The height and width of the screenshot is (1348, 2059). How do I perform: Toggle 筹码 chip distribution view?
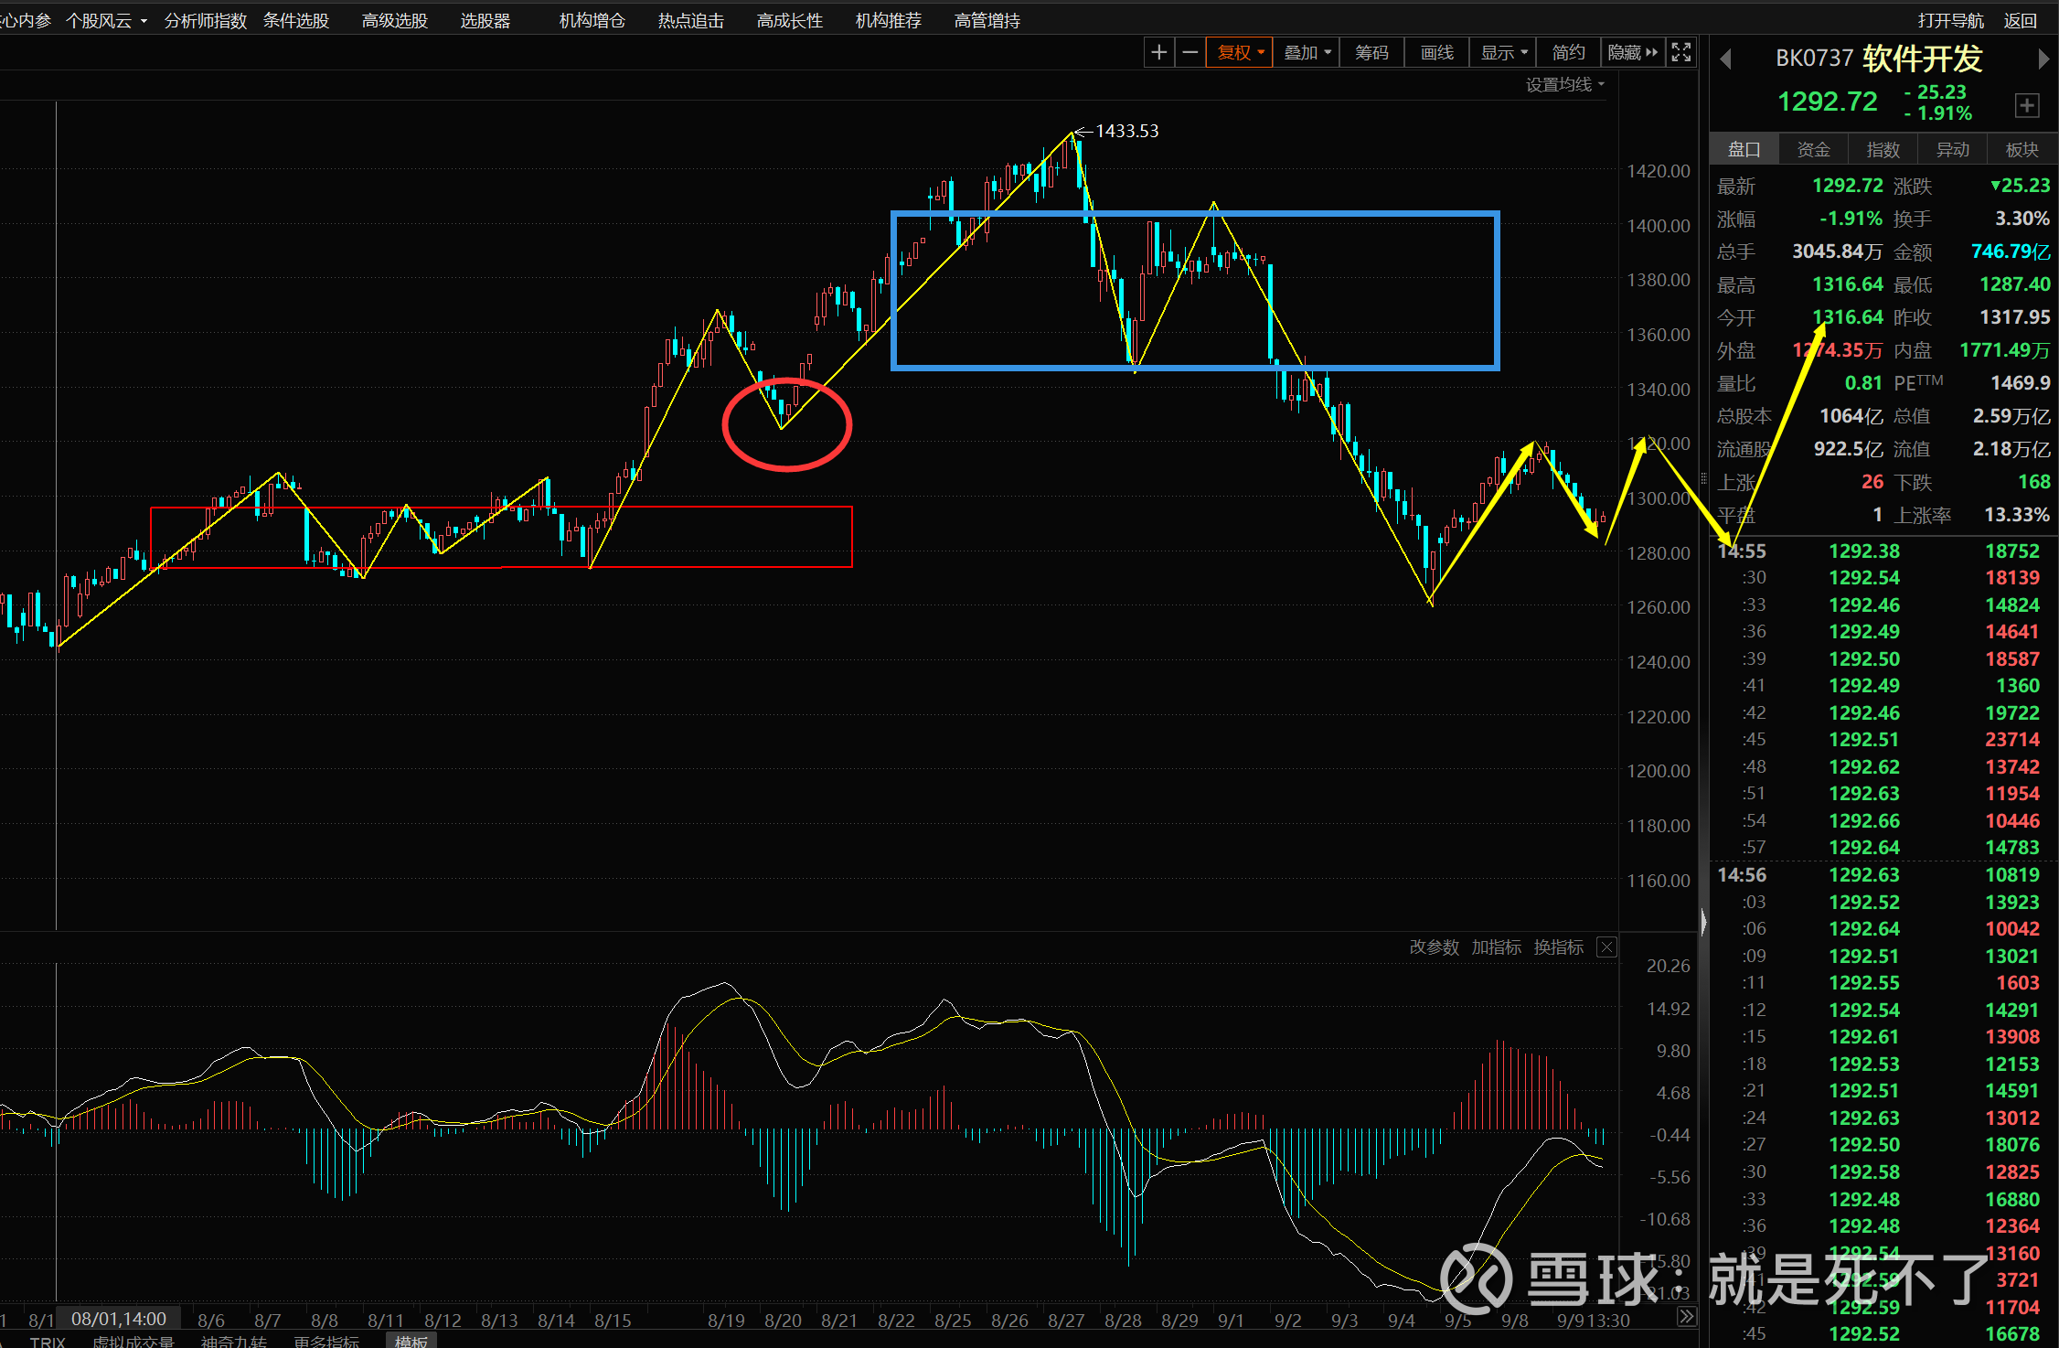1371,53
